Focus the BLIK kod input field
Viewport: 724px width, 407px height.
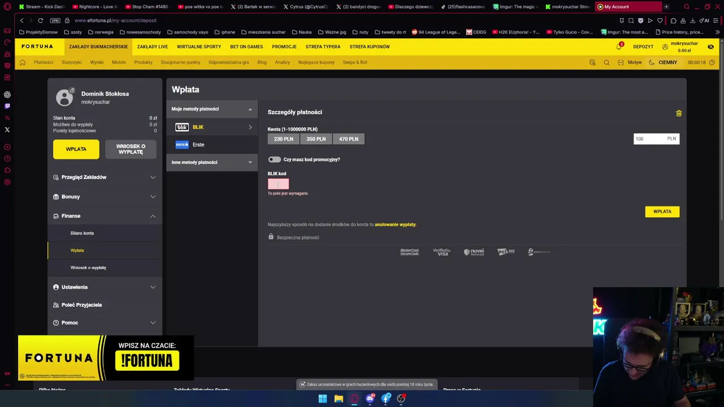278,184
